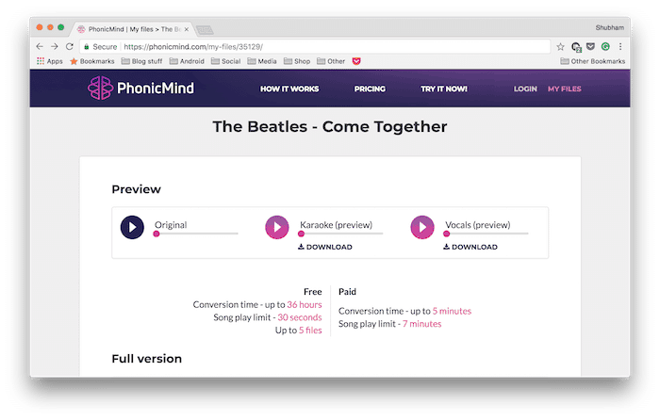Open the Other bookmarks folder
The image size is (660, 420).
(331, 61)
